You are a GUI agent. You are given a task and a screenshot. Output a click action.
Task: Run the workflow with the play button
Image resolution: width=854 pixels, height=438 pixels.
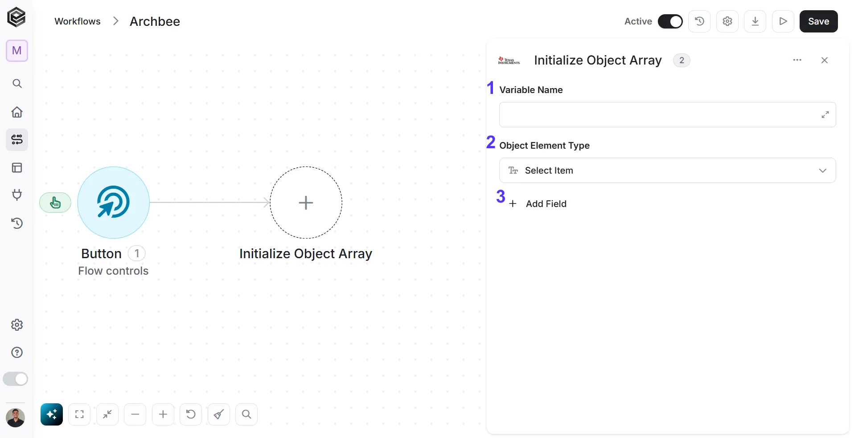(783, 21)
